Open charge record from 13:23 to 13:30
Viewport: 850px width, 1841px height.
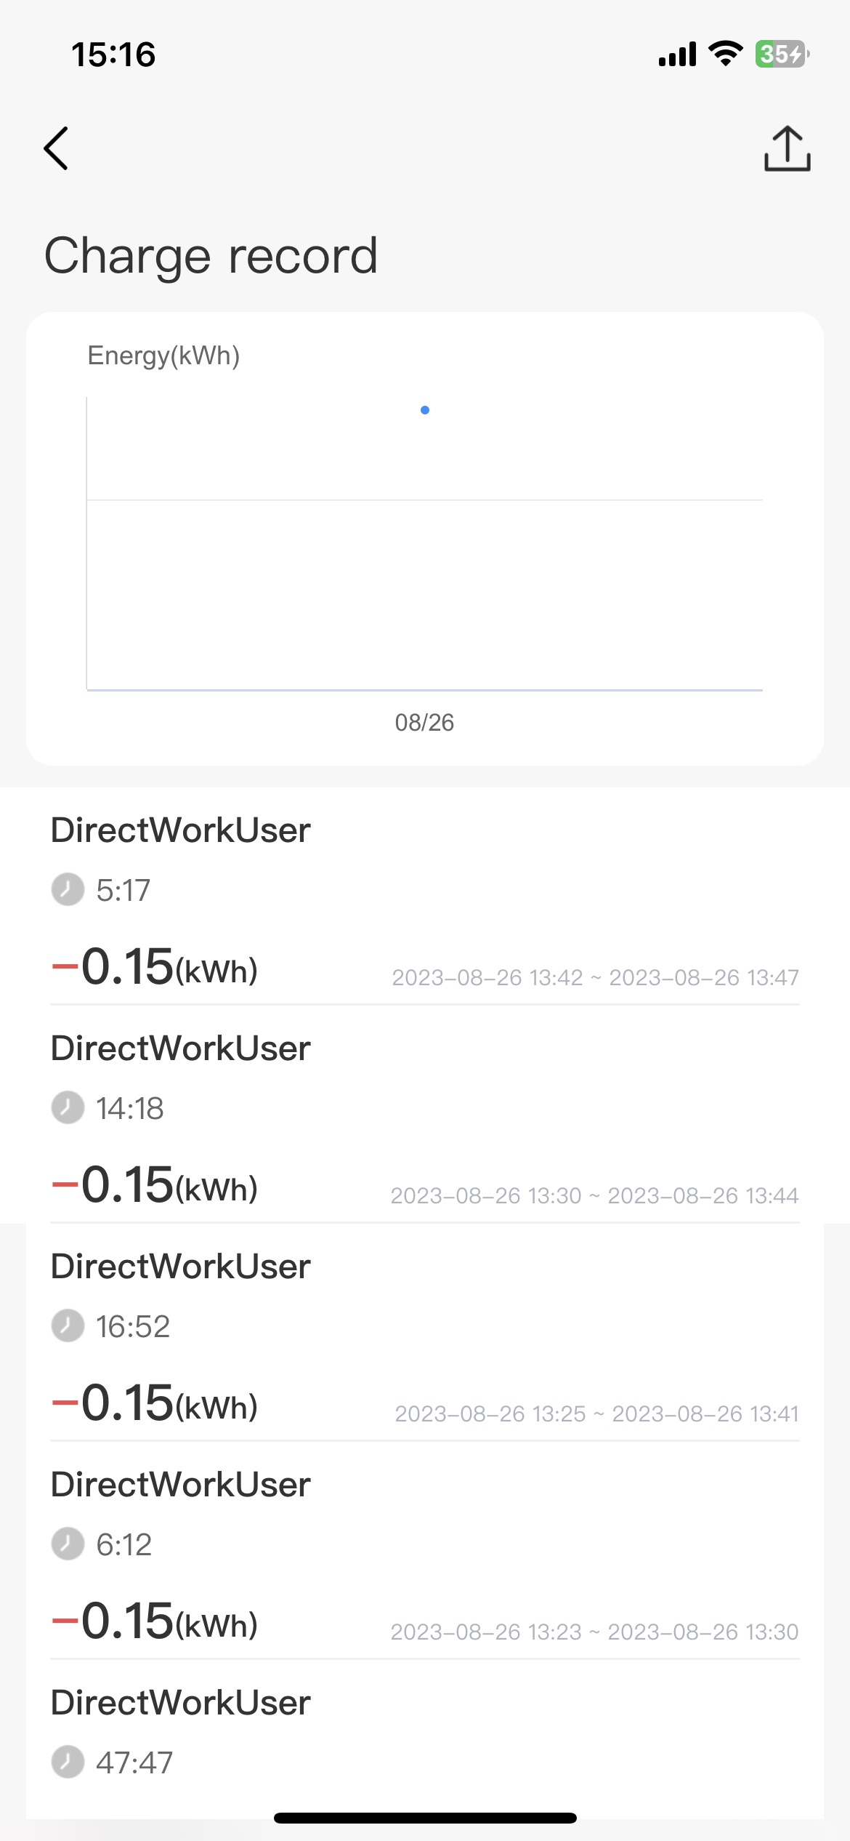[x=424, y=1556]
